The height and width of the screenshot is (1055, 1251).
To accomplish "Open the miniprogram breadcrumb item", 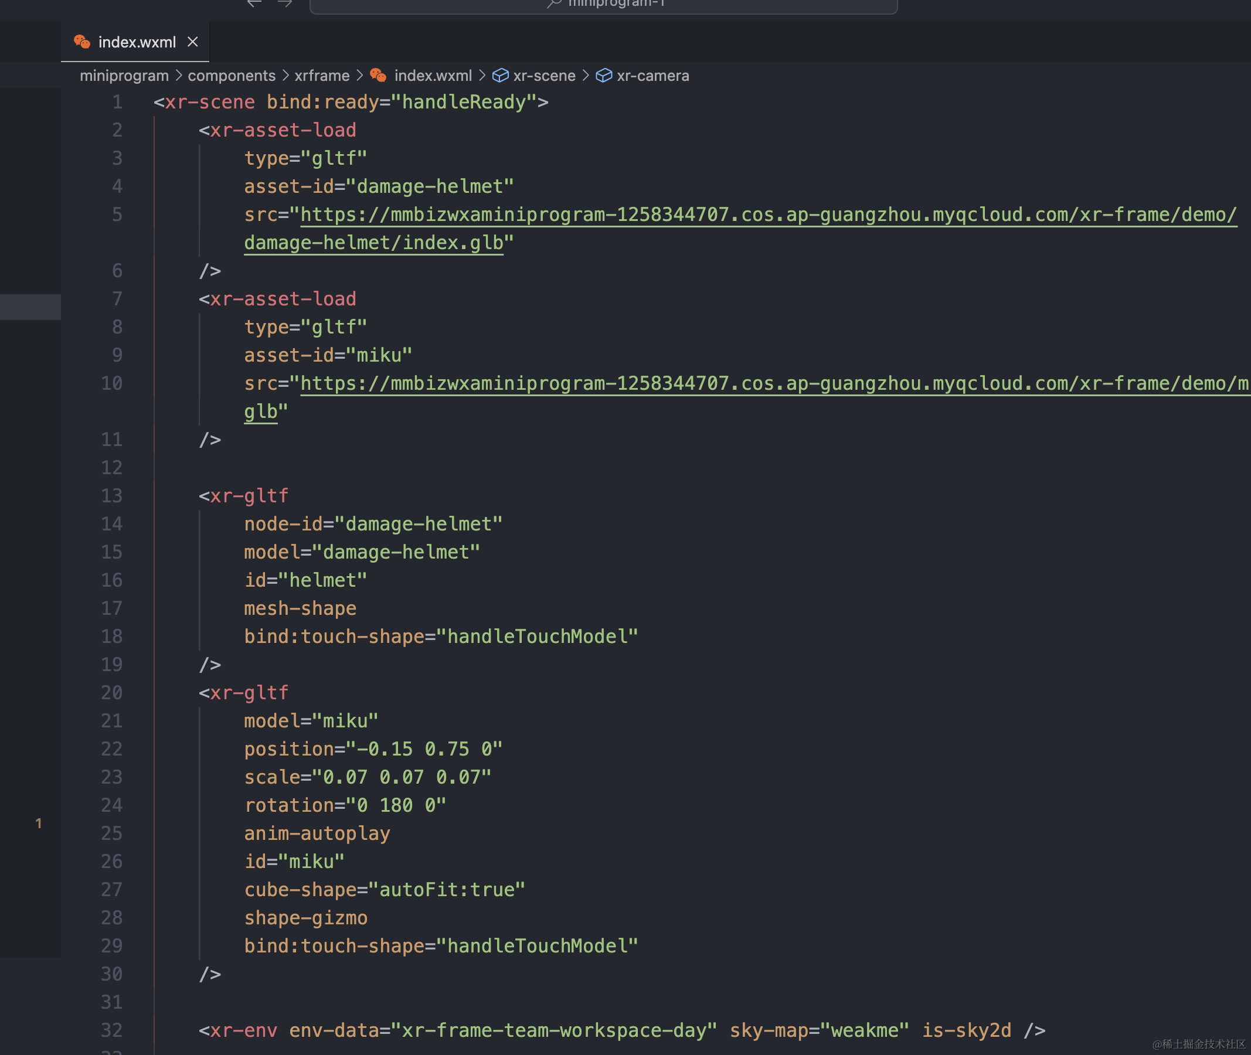I will tap(124, 76).
